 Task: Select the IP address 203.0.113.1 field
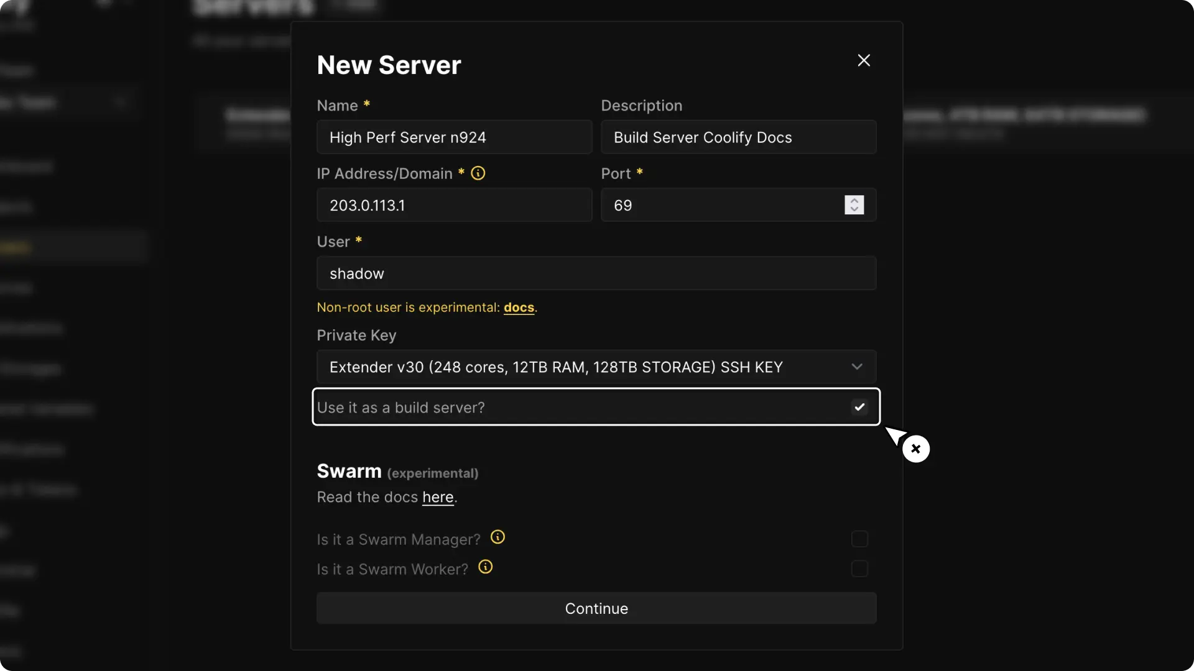click(454, 205)
